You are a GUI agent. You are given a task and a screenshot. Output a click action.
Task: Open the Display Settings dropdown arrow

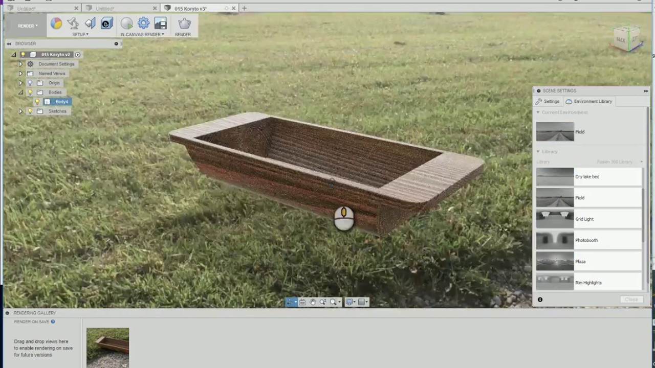[354, 303]
